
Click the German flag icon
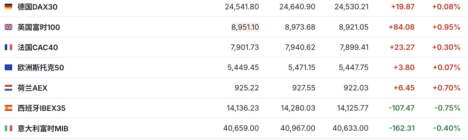tap(8, 7)
